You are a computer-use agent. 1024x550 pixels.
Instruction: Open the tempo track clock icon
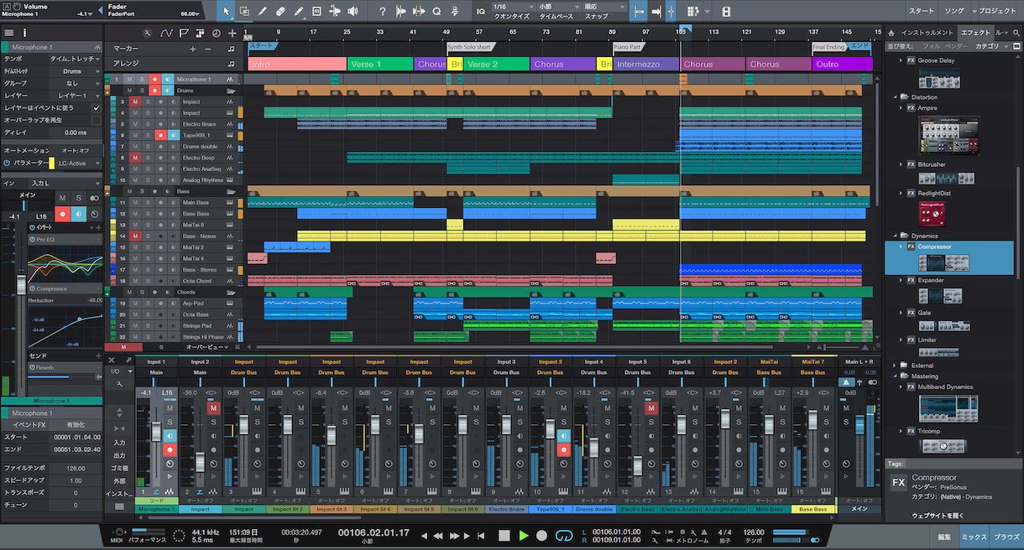pyautogui.click(x=216, y=33)
